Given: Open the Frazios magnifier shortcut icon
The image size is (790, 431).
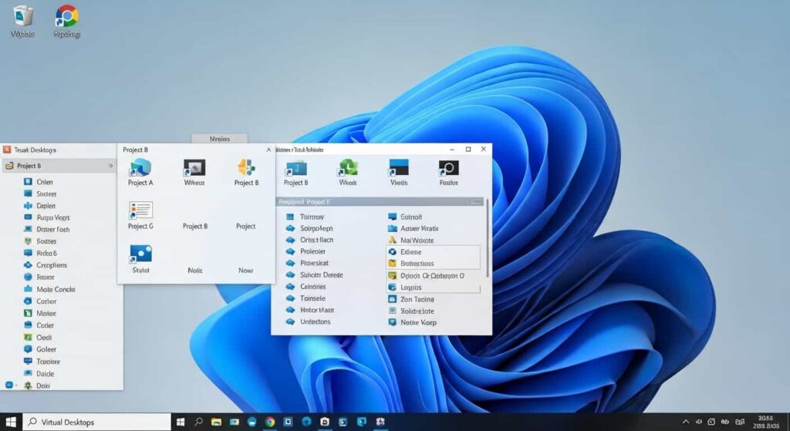Looking at the screenshot, I should click(448, 168).
